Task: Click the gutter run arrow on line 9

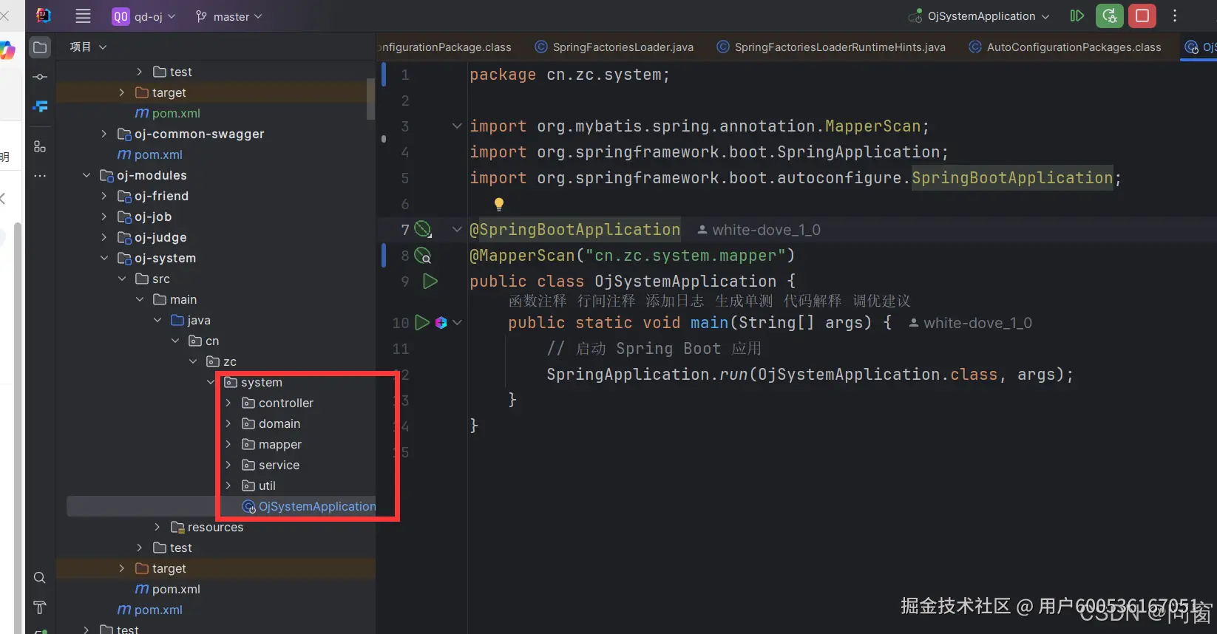Action: click(x=430, y=281)
